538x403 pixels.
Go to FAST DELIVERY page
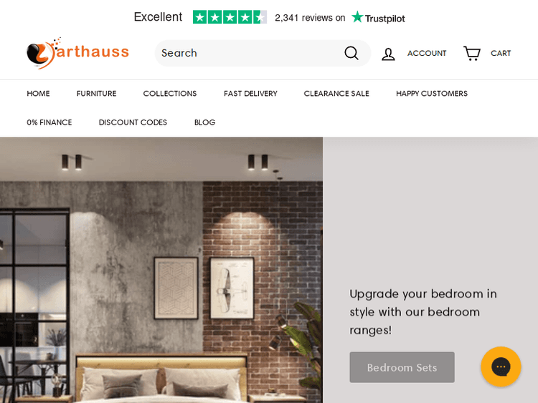pos(250,94)
